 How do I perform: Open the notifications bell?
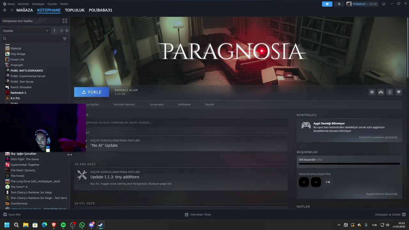point(339,4)
